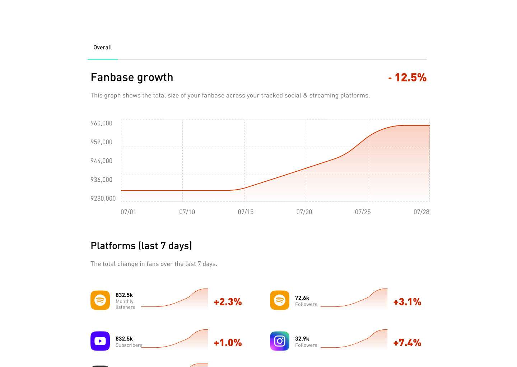This screenshot has height=367, width=517.
Task: Click the +2.3% Spotify listeners change
Action: 228,302
